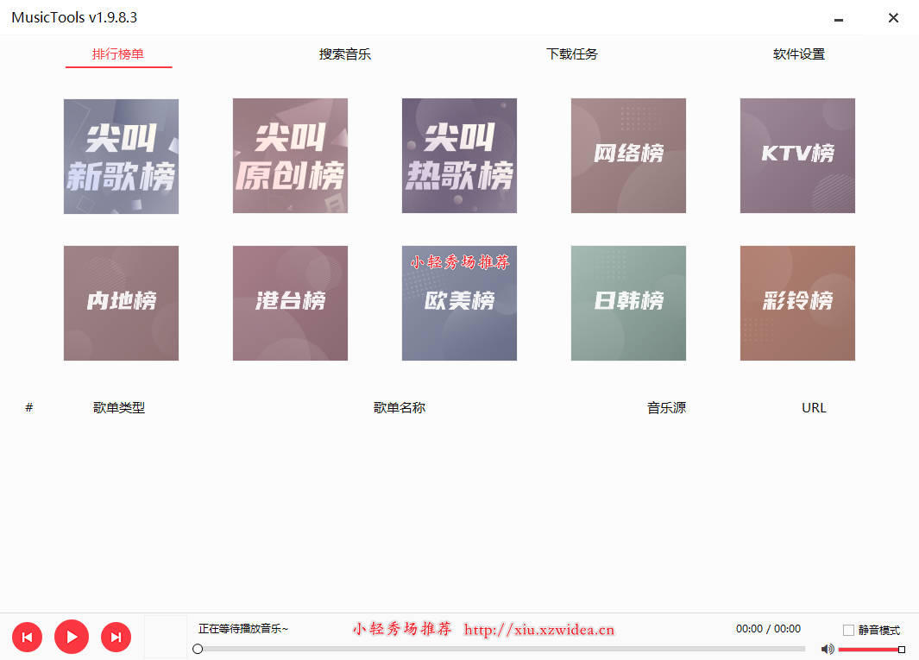Switch to the 下载任务 tab
Image resolution: width=919 pixels, height=660 pixels.
[572, 53]
